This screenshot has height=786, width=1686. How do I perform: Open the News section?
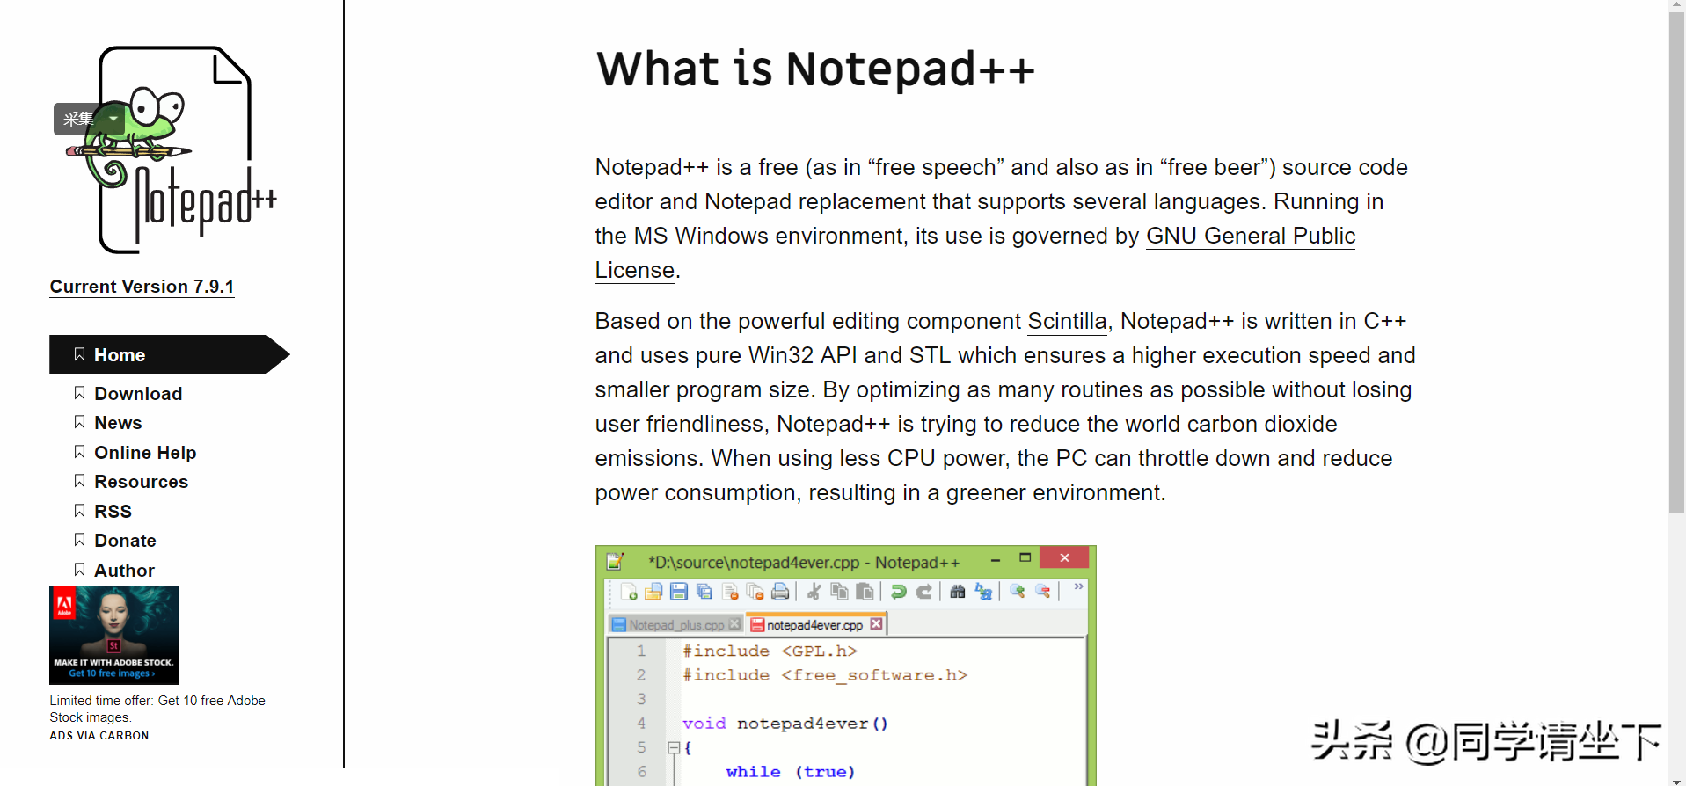(x=118, y=423)
